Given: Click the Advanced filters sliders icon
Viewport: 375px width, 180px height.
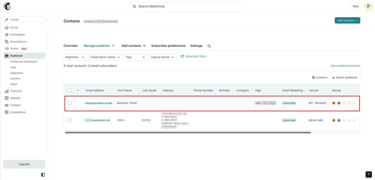Looking at the screenshot, I should click(182, 56).
